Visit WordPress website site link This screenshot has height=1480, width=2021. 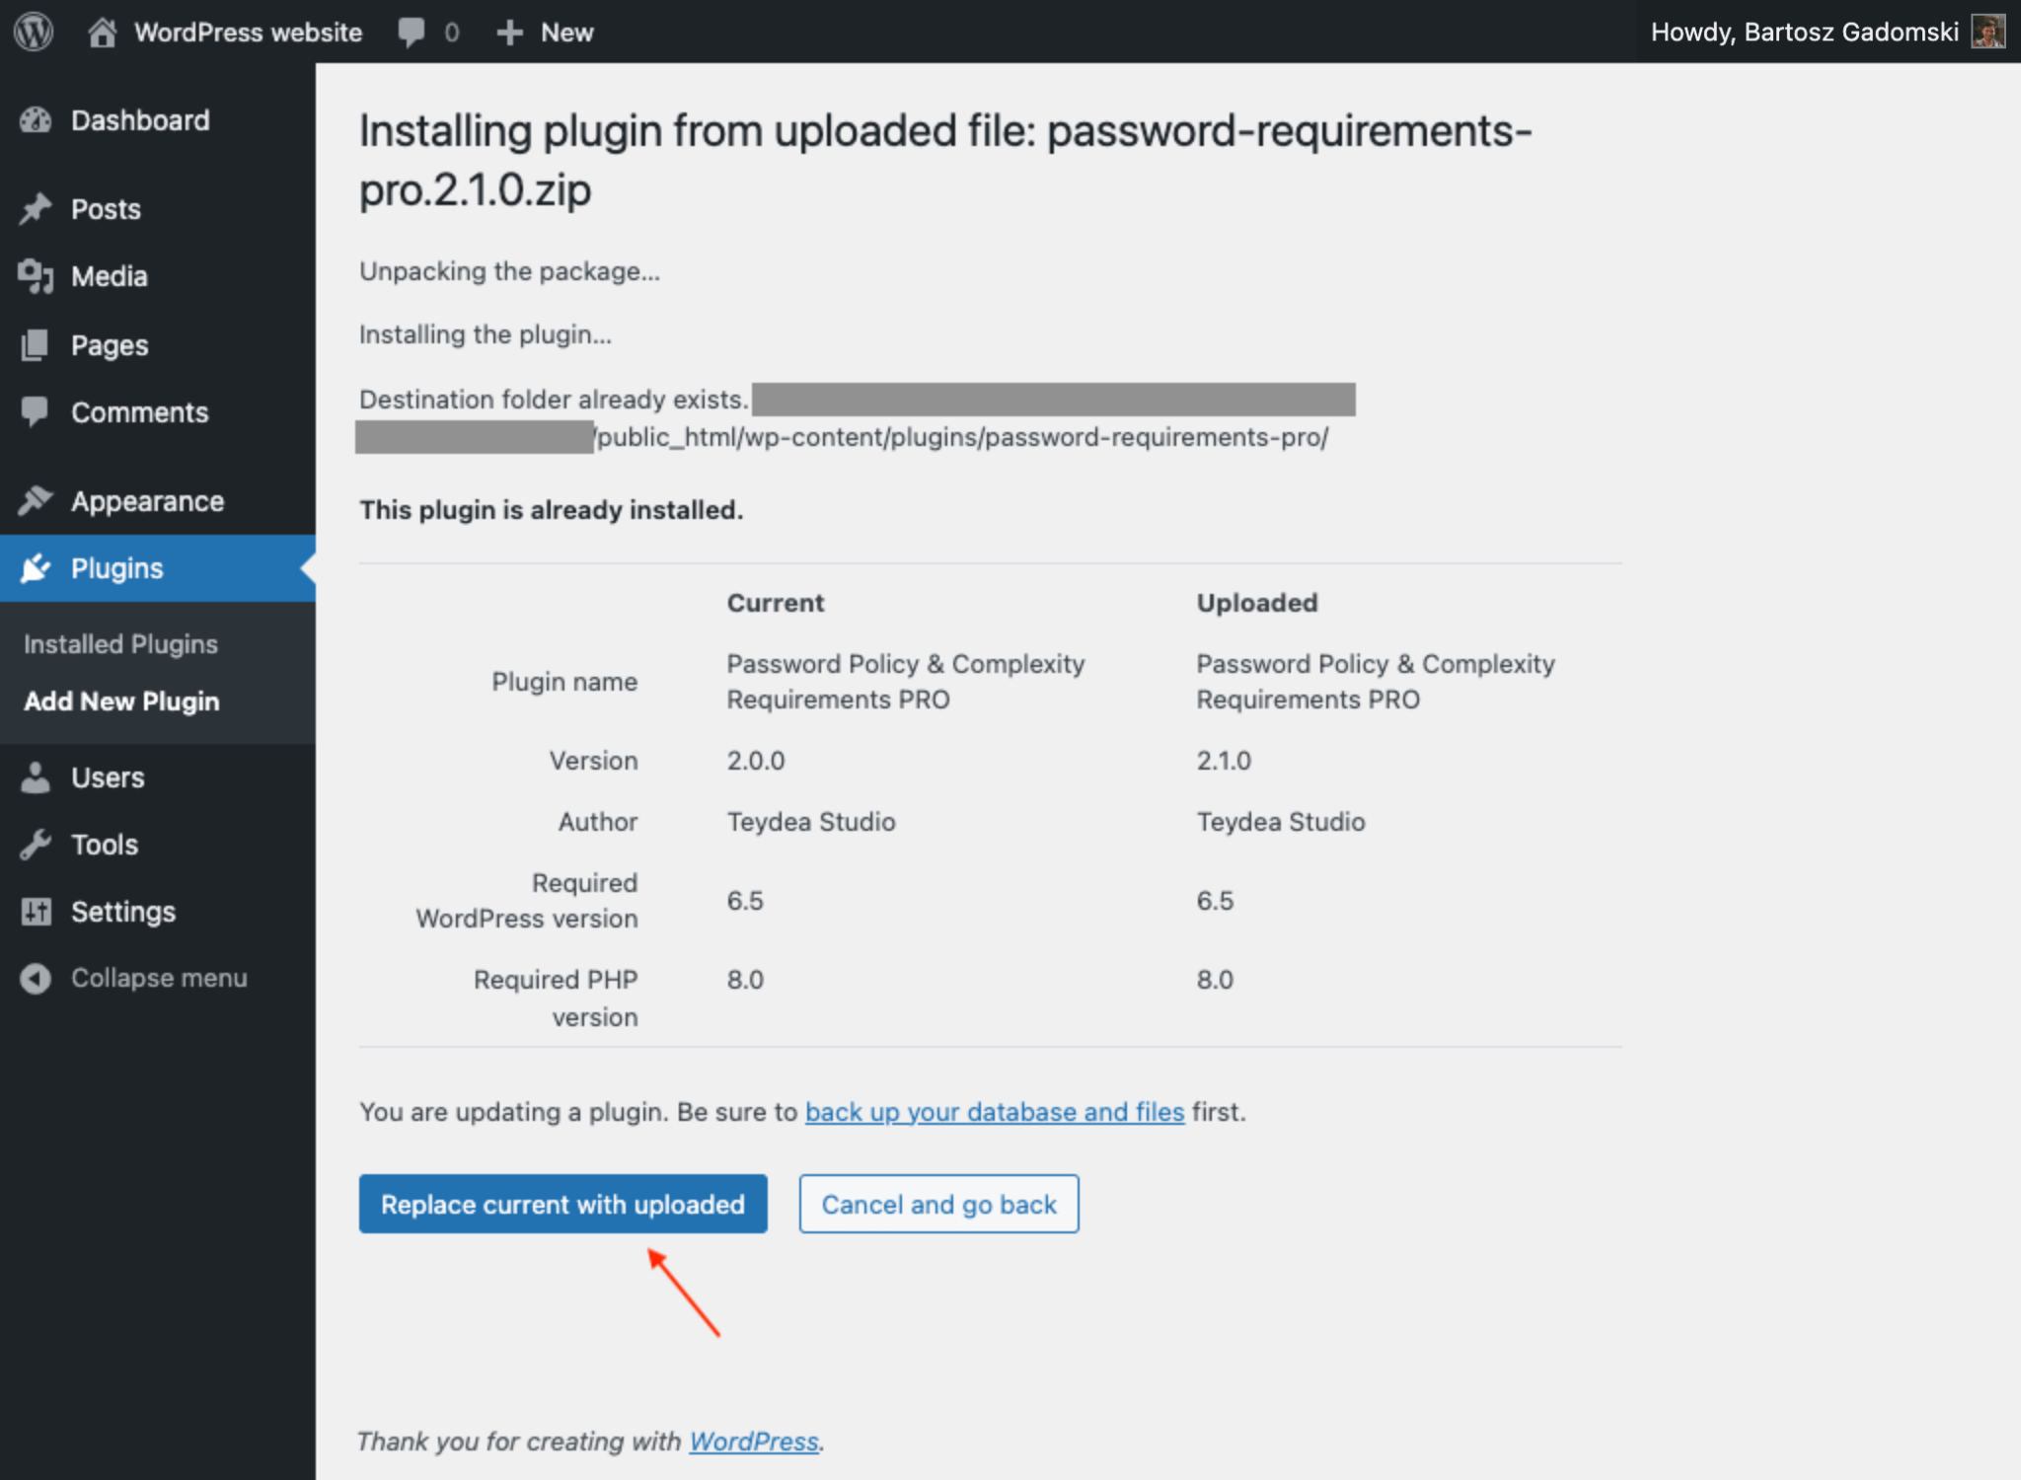249,33
